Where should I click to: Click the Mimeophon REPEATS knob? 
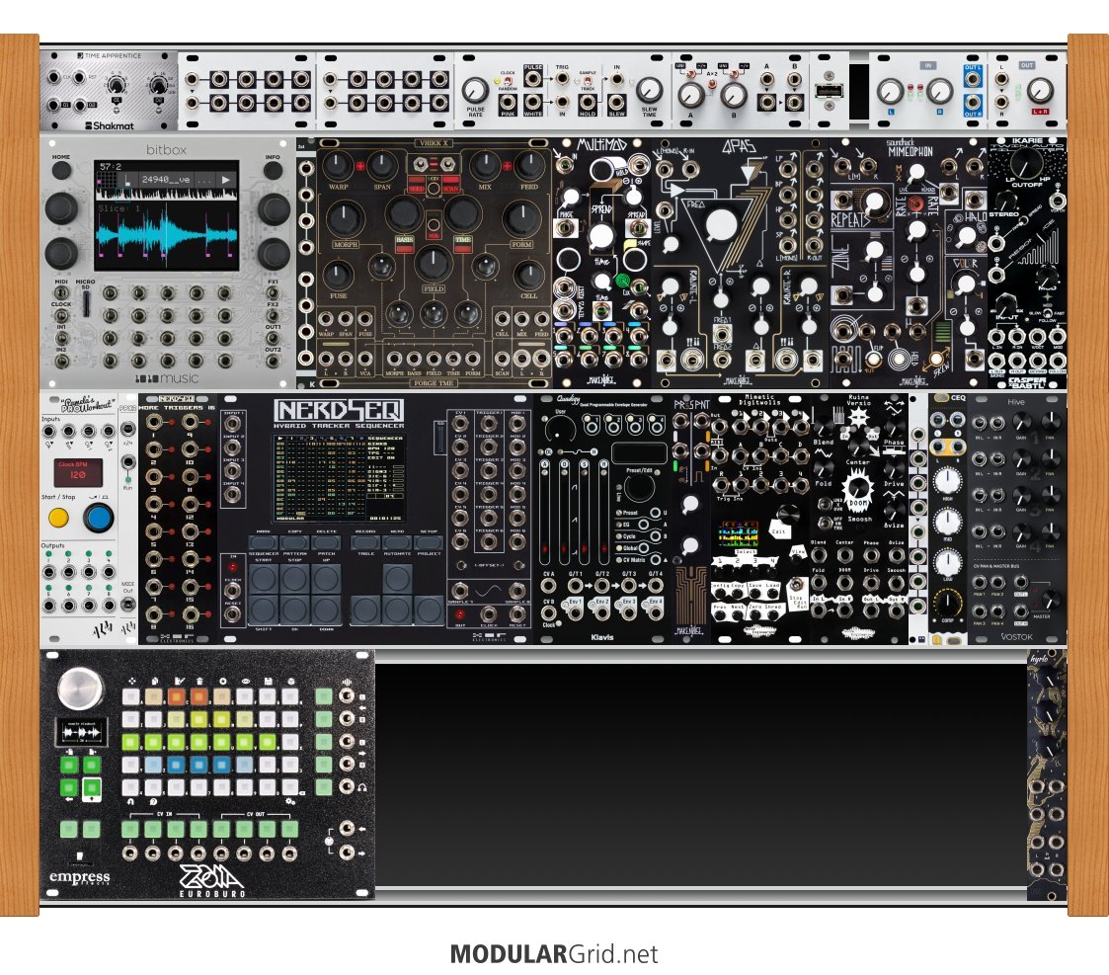(876, 203)
